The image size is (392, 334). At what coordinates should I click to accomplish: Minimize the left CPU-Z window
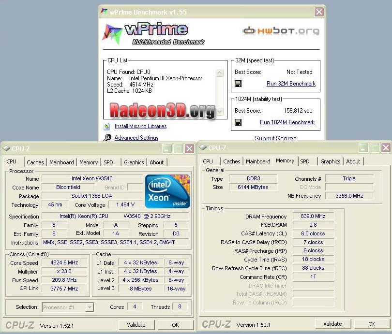[167, 149]
